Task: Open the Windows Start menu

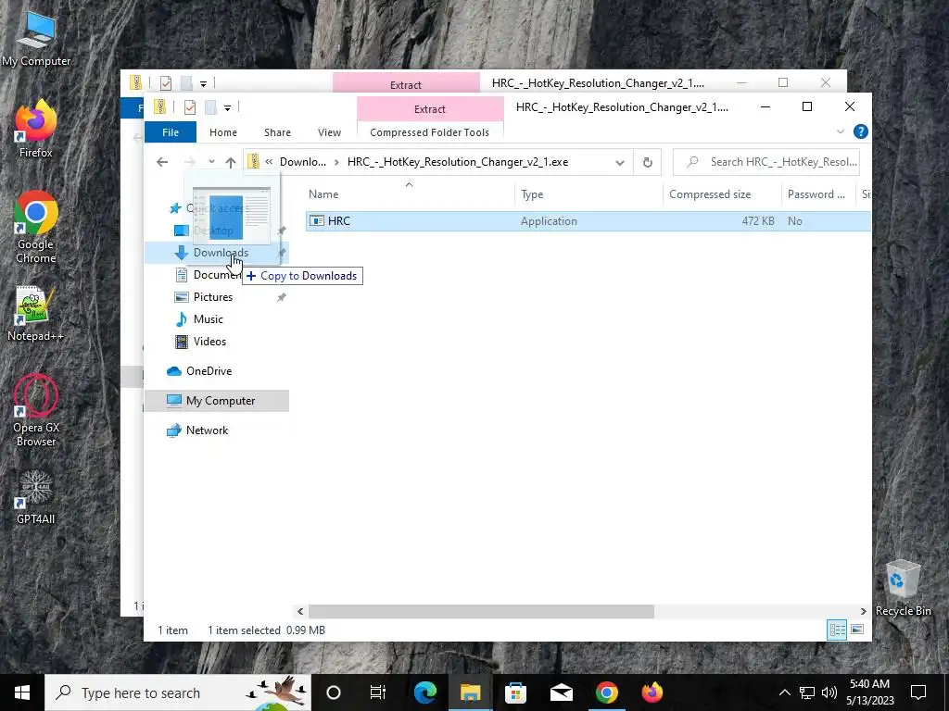Action: (x=22, y=692)
